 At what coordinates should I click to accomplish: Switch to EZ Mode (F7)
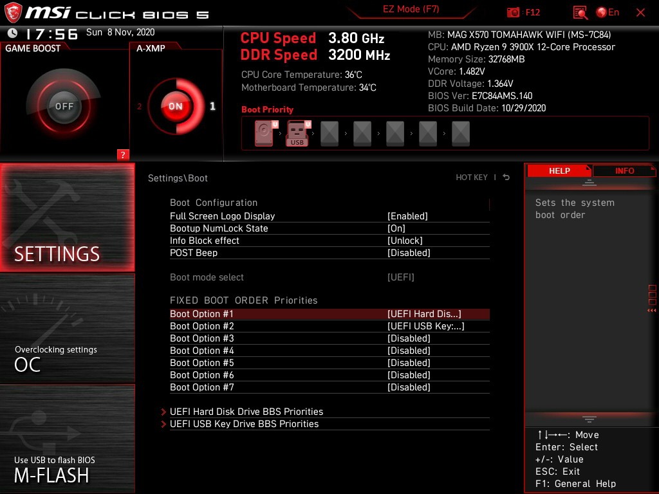pos(411,9)
